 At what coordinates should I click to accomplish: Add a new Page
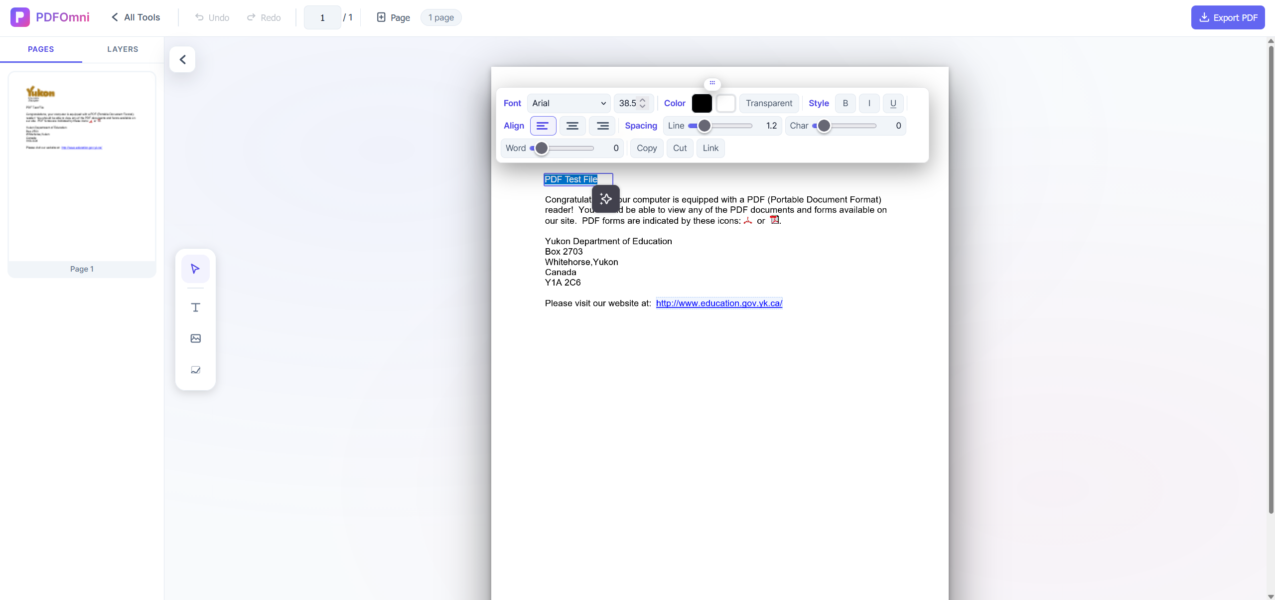point(393,17)
